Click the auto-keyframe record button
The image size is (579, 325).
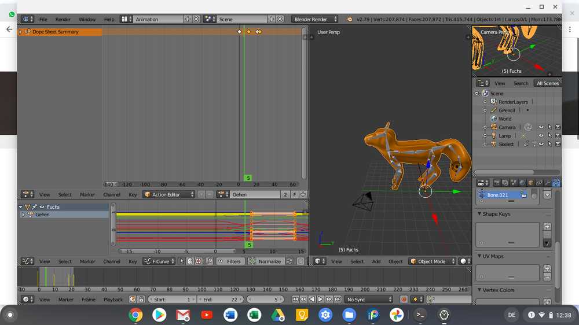pyautogui.click(x=404, y=300)
